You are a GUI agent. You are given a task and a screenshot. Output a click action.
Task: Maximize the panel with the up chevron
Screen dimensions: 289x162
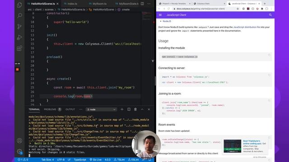pyautogui.click(x=142, y=109)
